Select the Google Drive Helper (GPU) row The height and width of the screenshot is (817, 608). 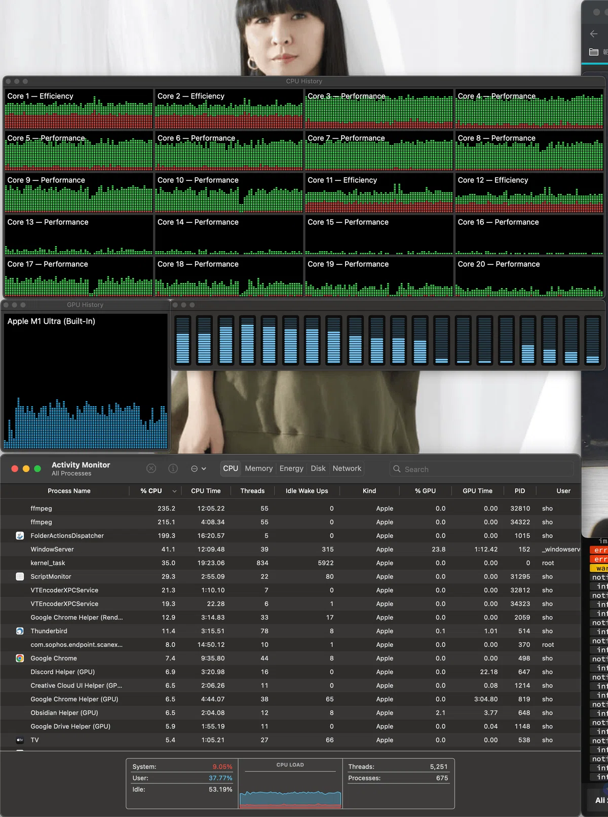(x=290, y=726)
